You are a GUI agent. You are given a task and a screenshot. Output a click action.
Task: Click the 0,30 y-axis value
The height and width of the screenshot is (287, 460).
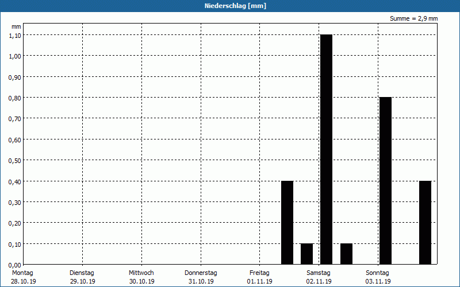click(15, 203)
